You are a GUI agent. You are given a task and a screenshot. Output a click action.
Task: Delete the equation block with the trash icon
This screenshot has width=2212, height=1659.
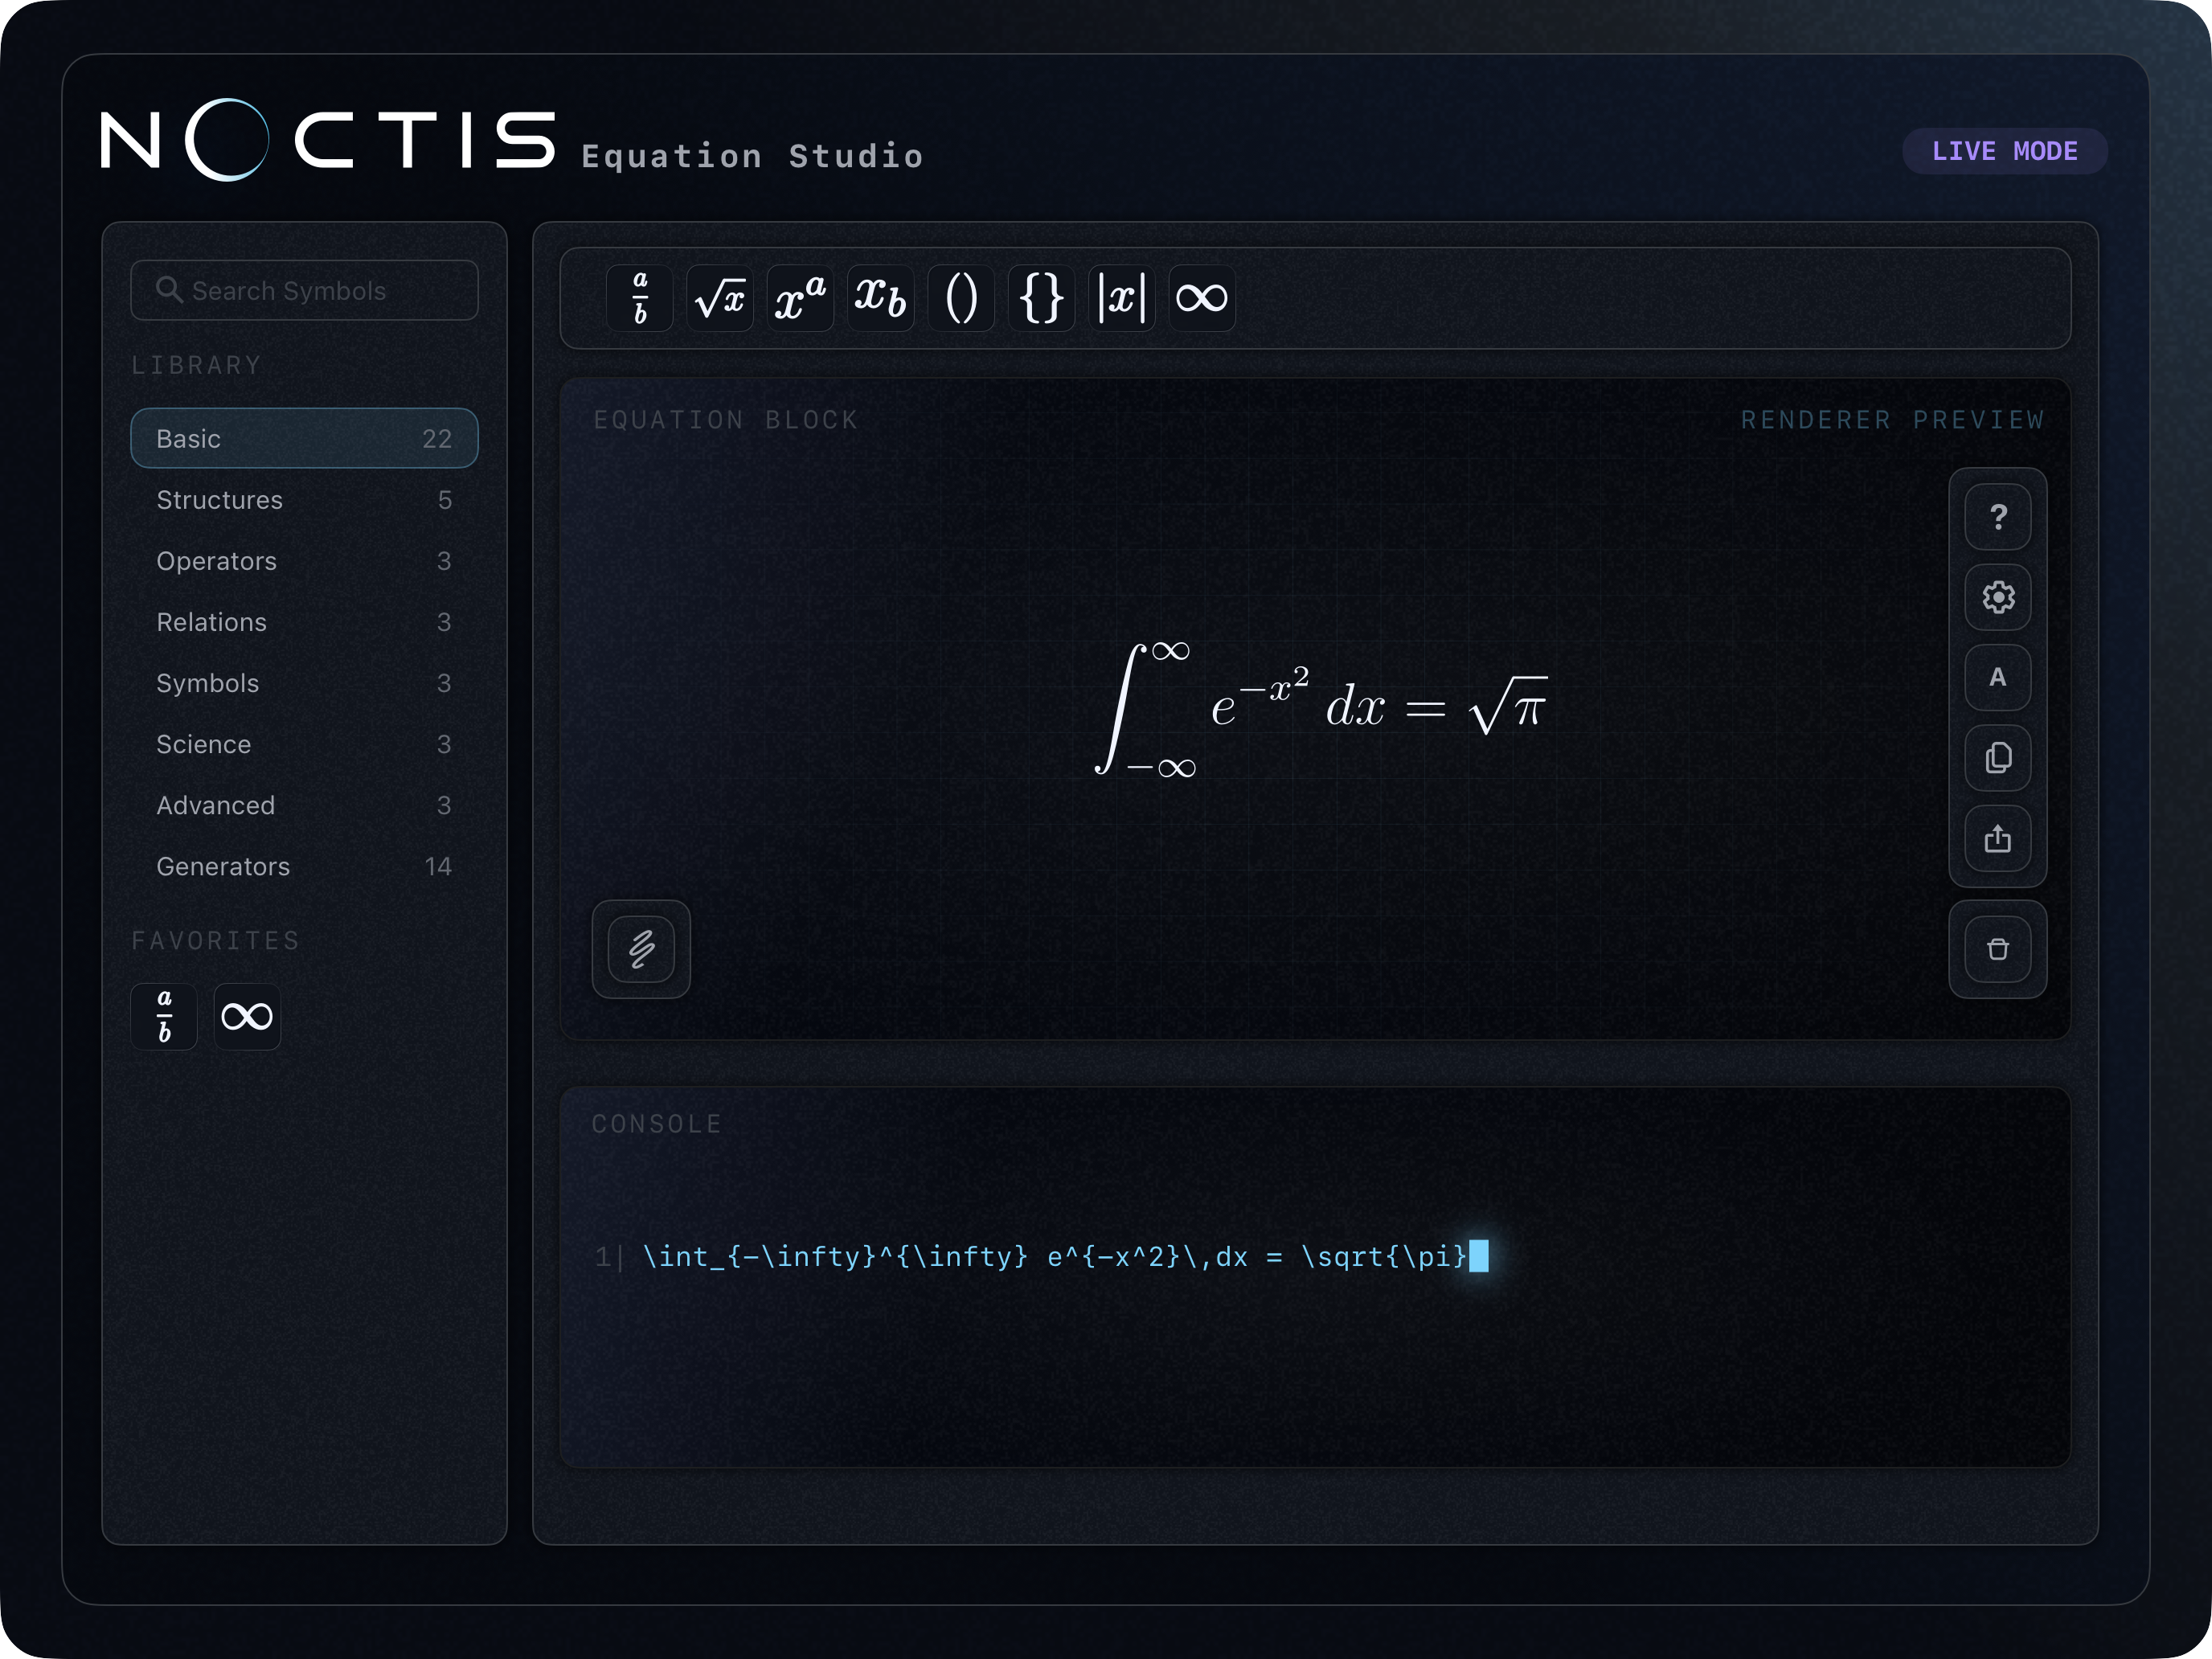1998,949
